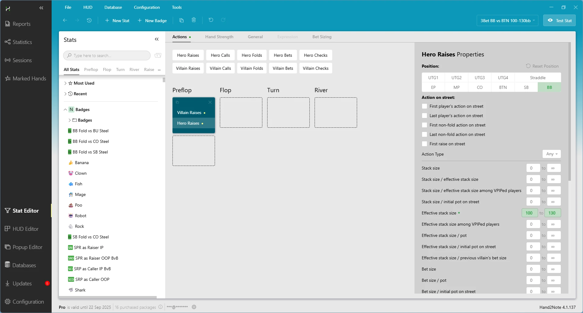Collapse the Stats panel with double chevron

(x=157, y=39)
